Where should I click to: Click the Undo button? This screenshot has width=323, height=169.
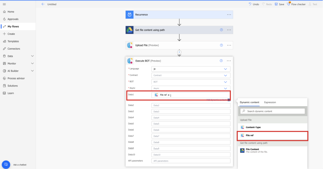[x=254, y=4]
